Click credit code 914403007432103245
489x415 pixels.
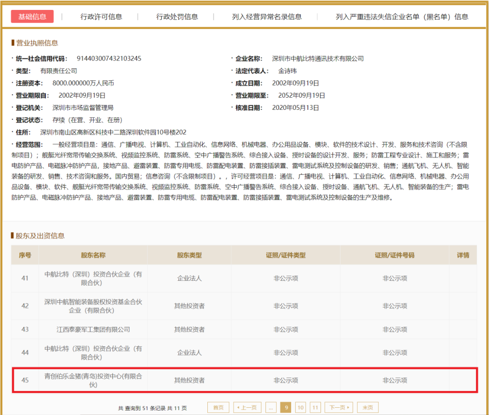click(109, 58)
